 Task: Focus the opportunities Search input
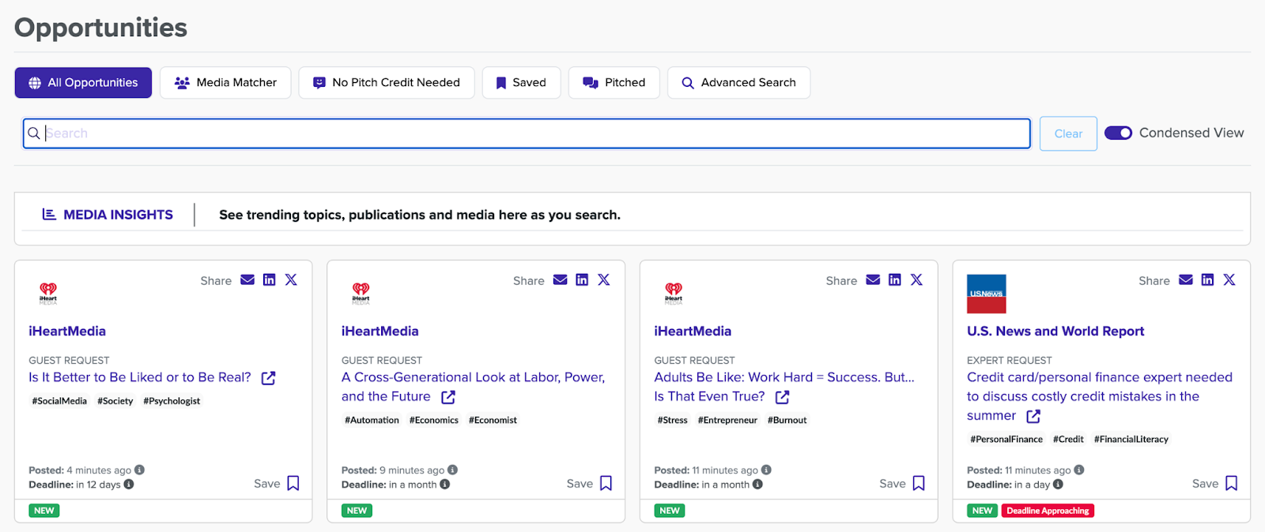[527, 133]
